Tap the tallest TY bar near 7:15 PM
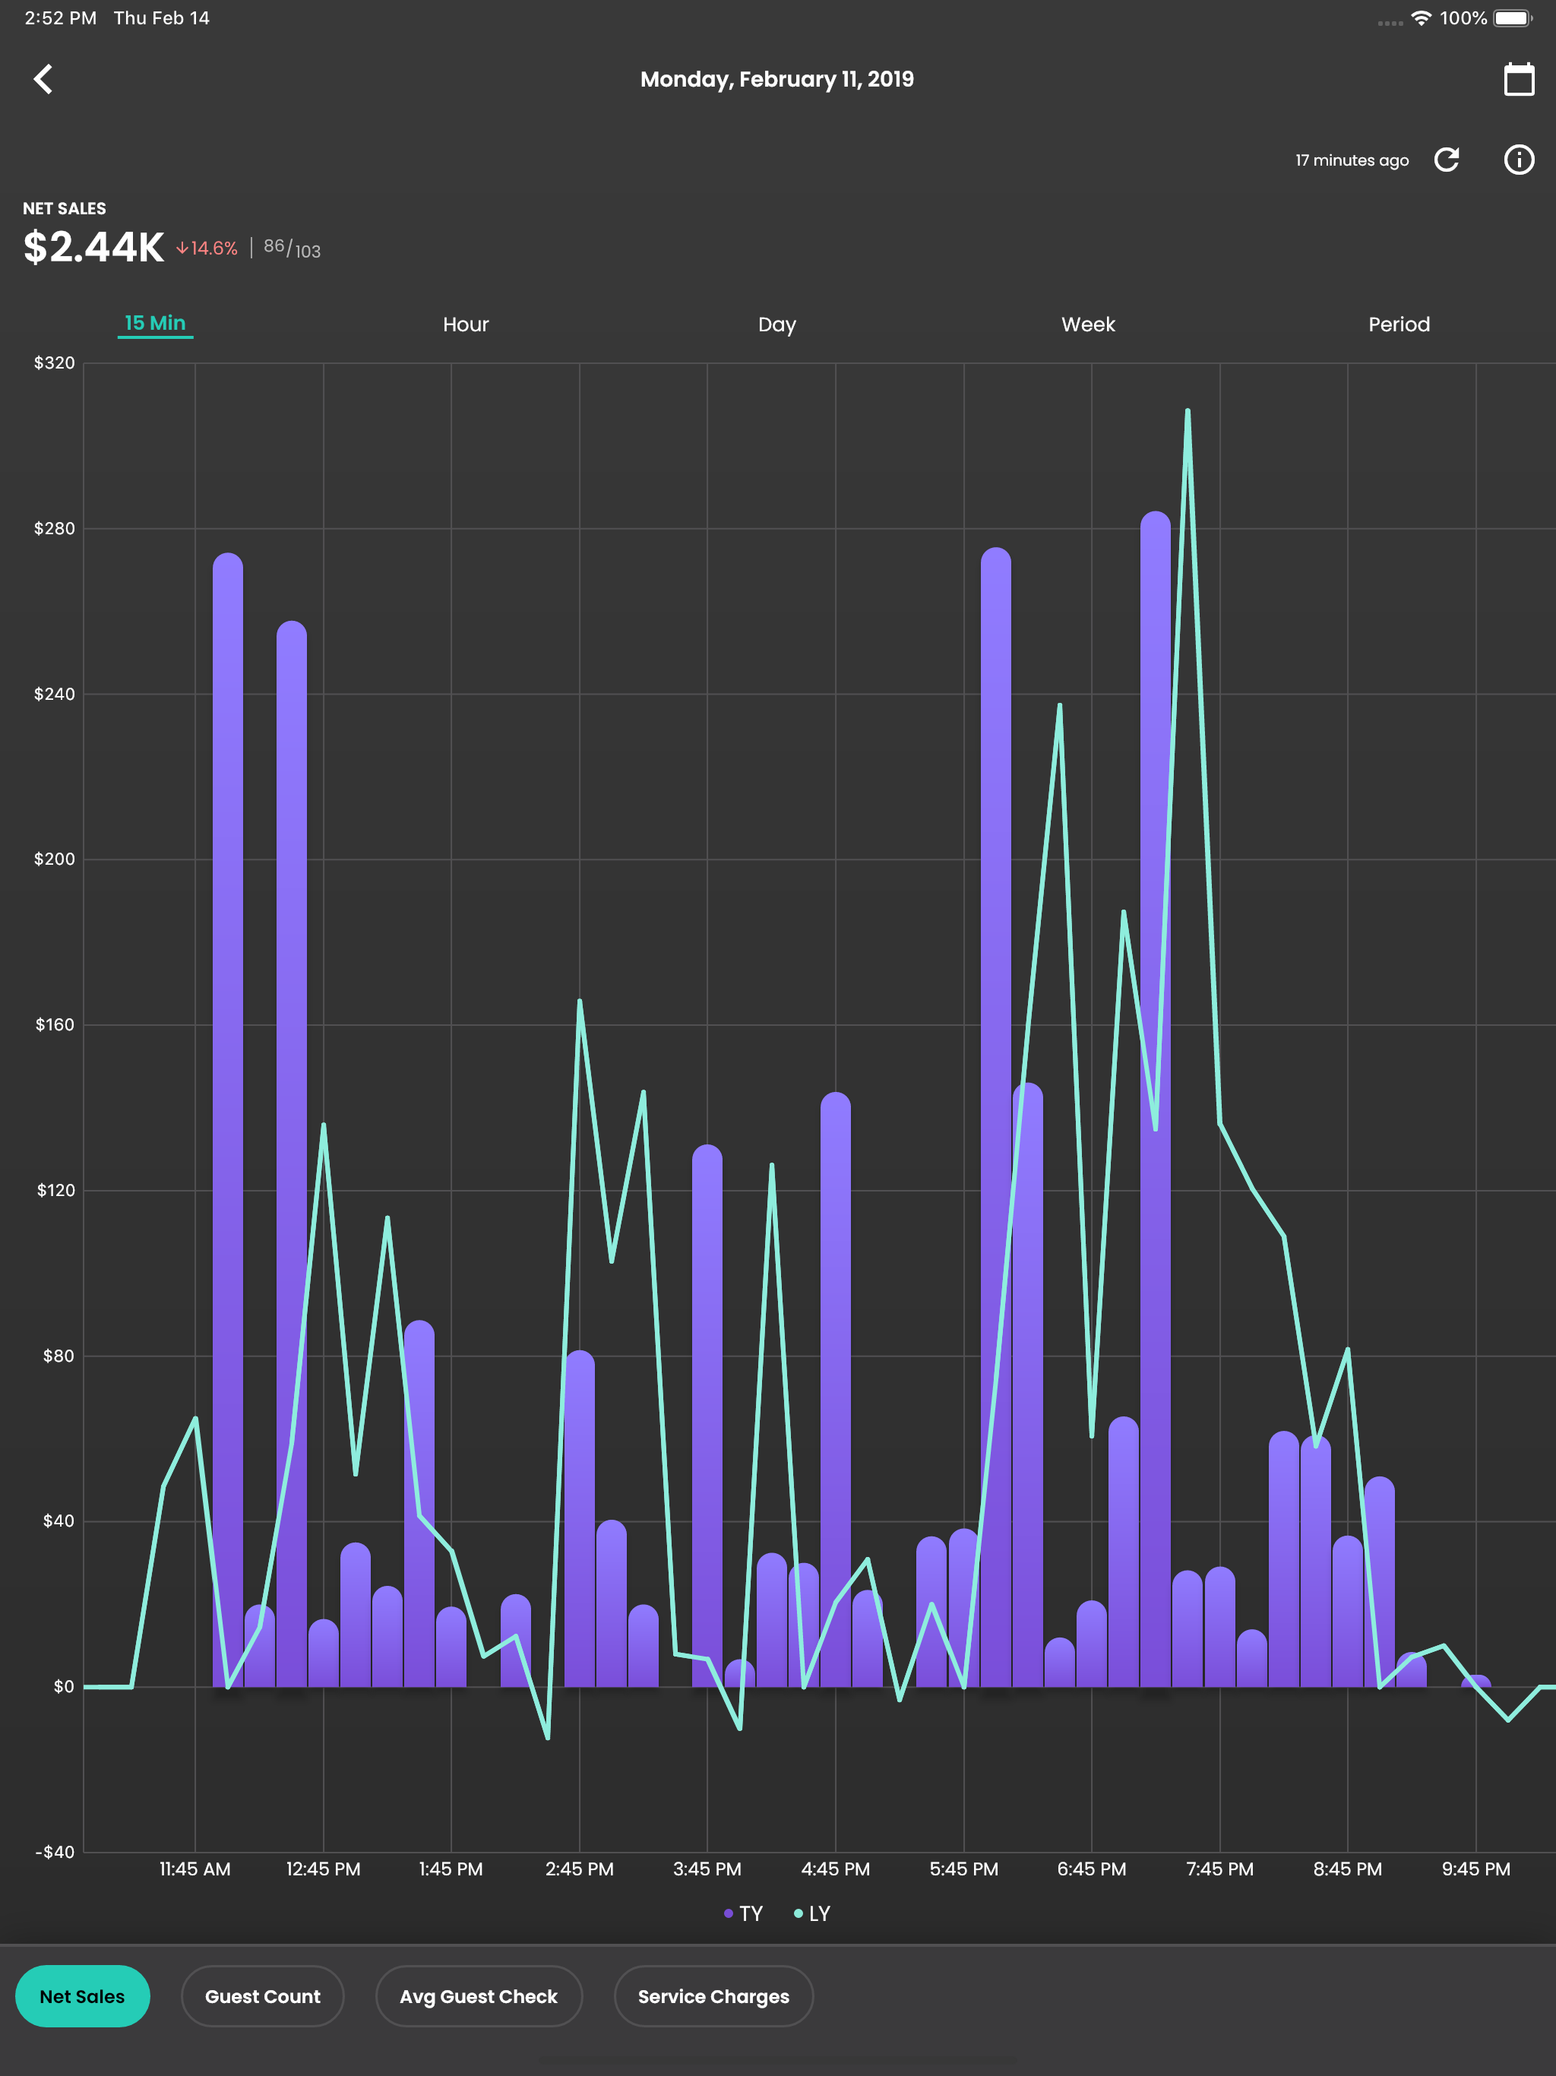Viewport: 1556px width, 2076px height. 1156,1098
